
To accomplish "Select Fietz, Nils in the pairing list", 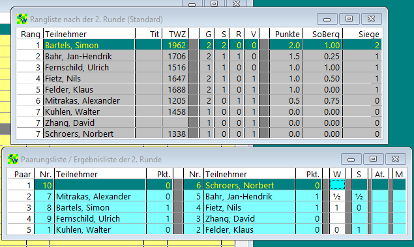I will point(223,208).
